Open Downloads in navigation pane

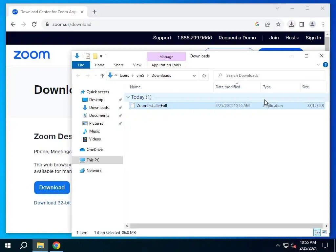(x=99, y=108)
